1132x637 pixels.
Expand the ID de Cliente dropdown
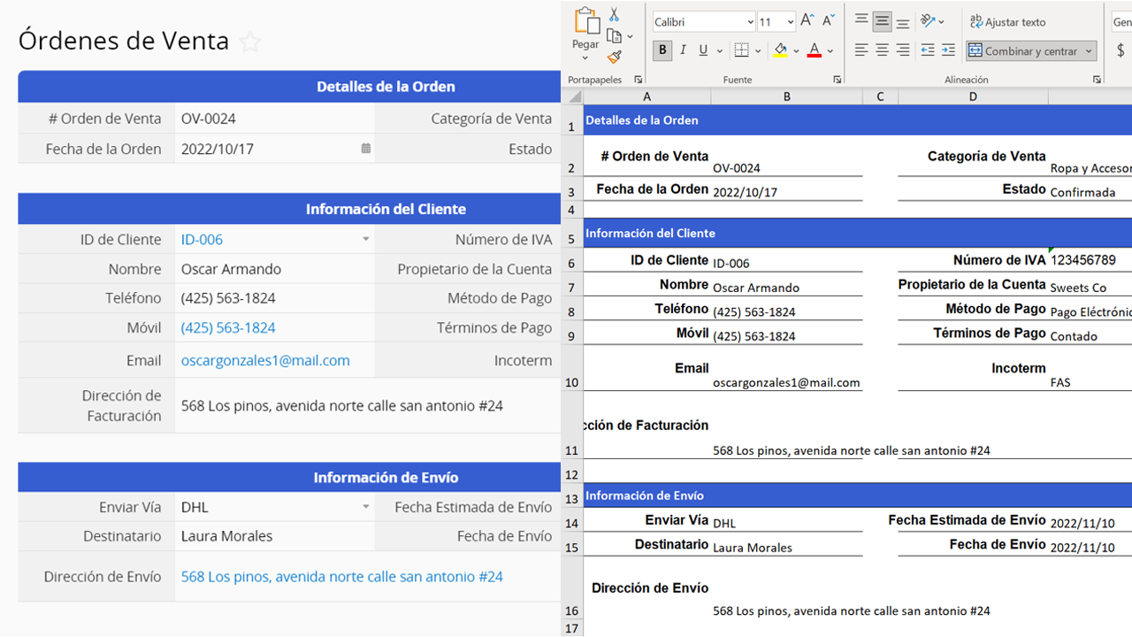366,239
